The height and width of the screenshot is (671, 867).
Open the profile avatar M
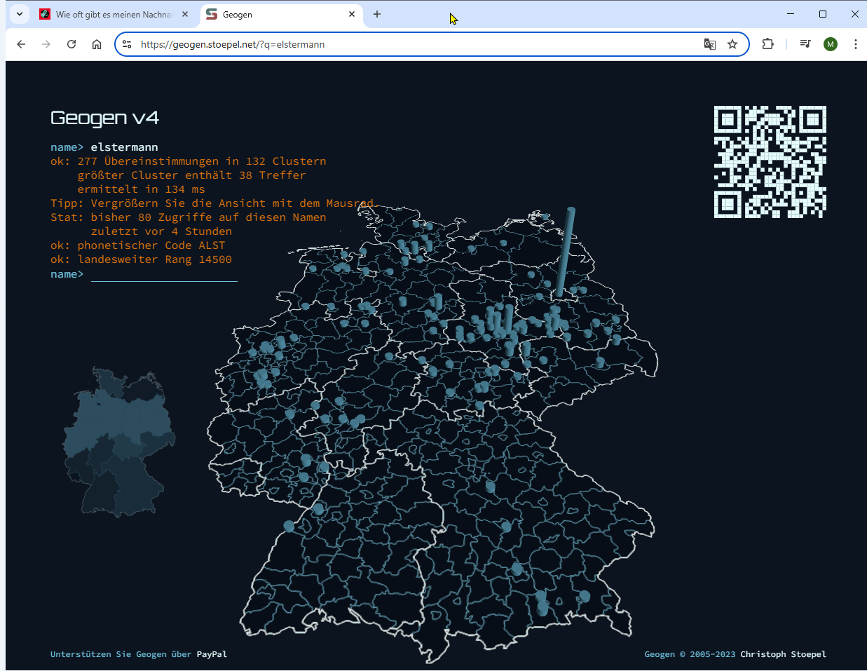(831, 44)
